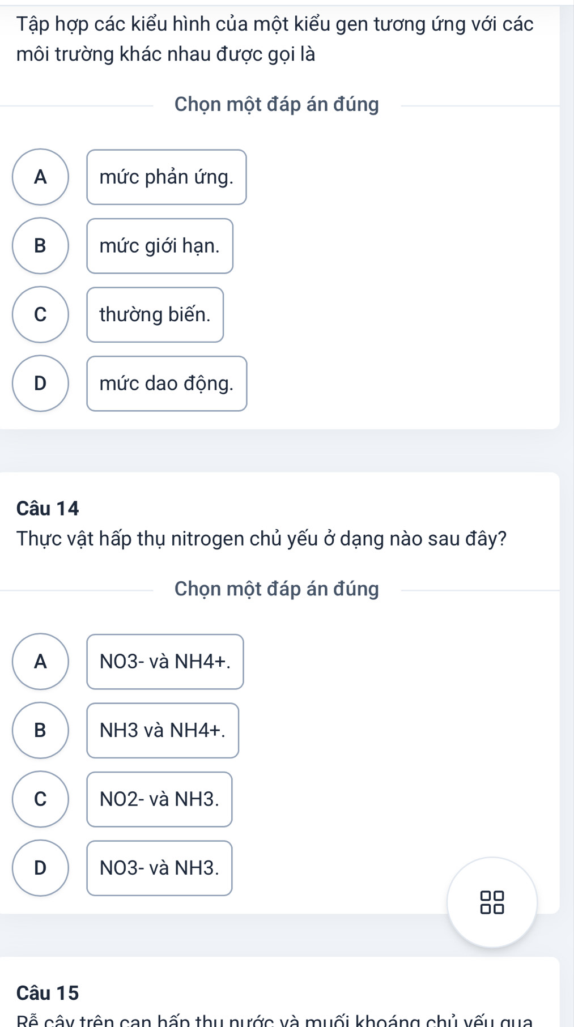
Task: Select radio D for 'NO3- và NH3'
Action: 40,868
